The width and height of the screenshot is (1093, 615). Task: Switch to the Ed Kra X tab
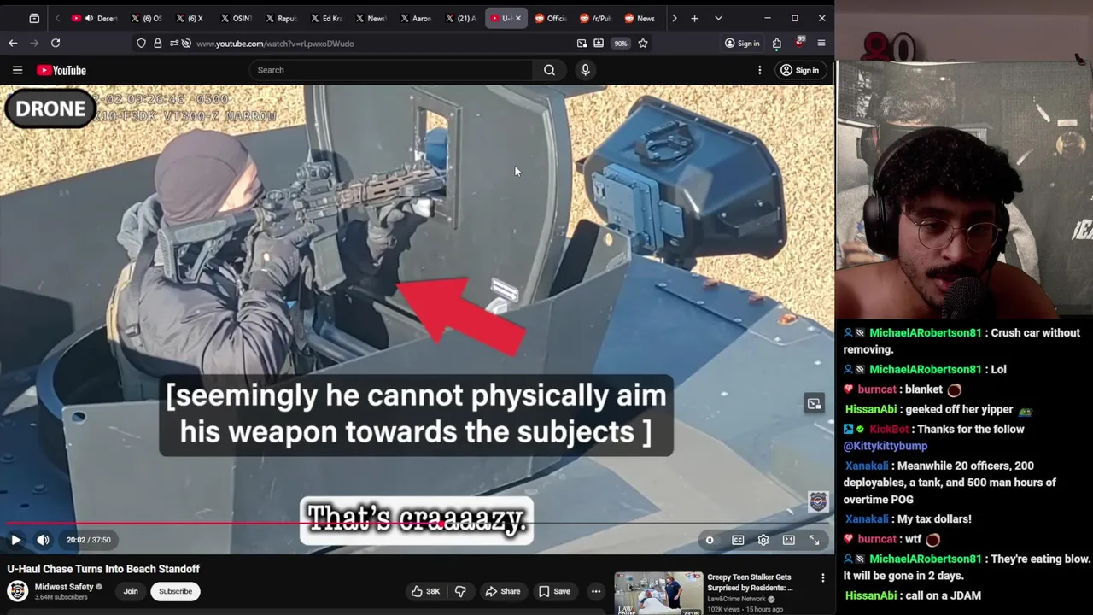click(324, 18)
